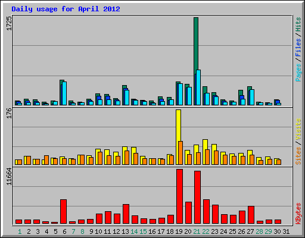Click the day 24 axis label
This screenshot has height=238, width=305.
tap(223, 231)
